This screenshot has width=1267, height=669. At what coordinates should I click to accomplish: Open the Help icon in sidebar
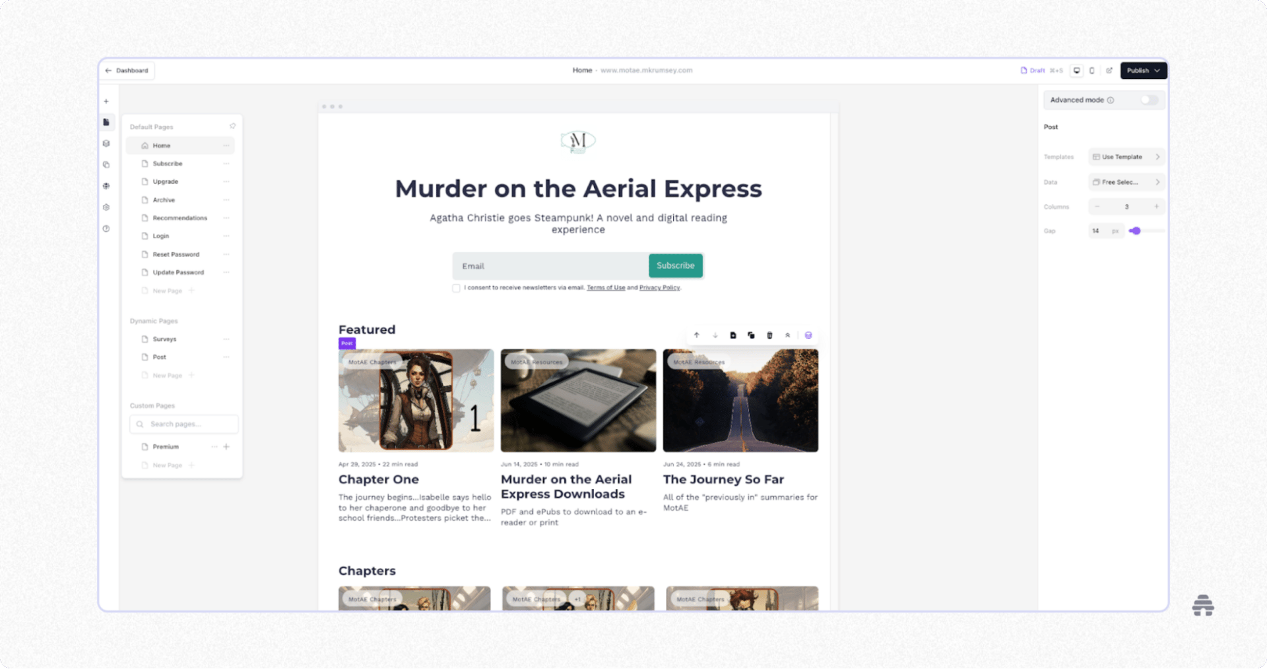(106, 229)
